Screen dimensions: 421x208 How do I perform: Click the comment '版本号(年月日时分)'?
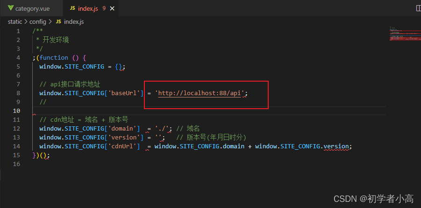[x=216, y=138]
